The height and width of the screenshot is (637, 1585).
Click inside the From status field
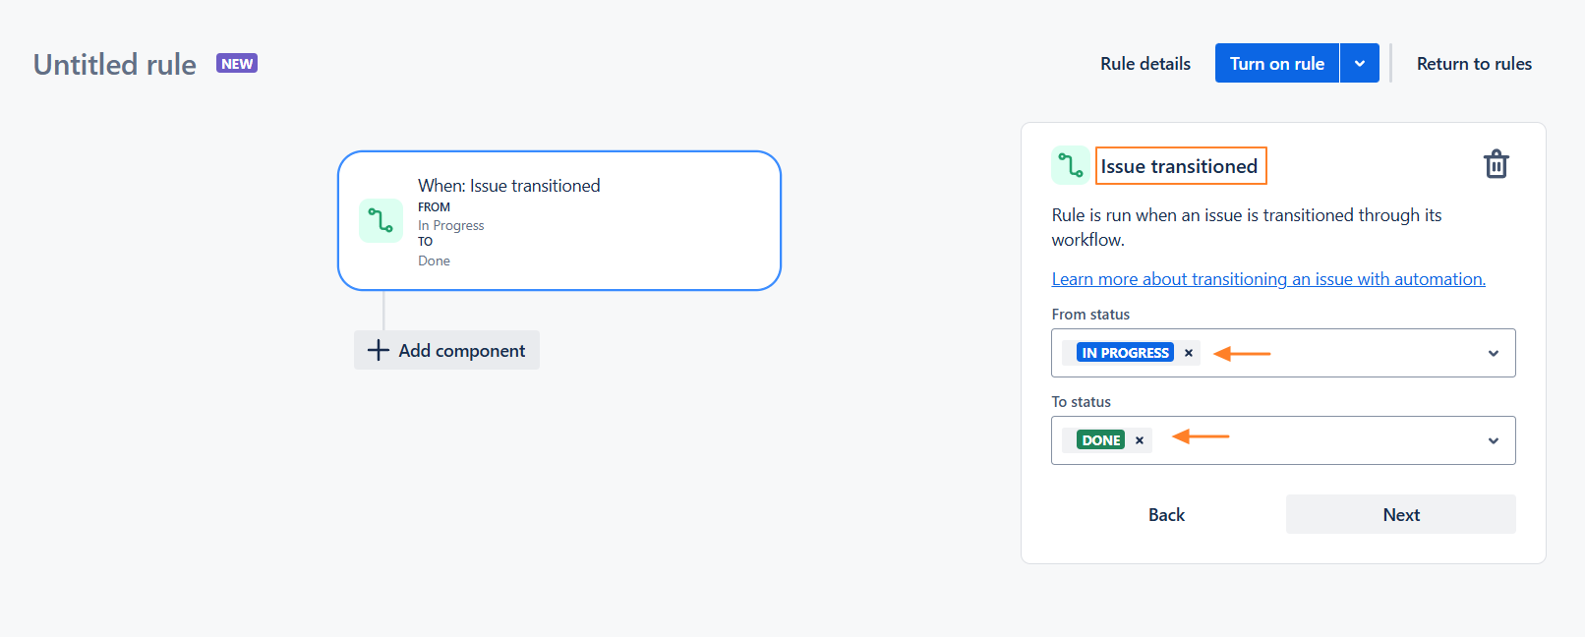(x=1357, y=353)
